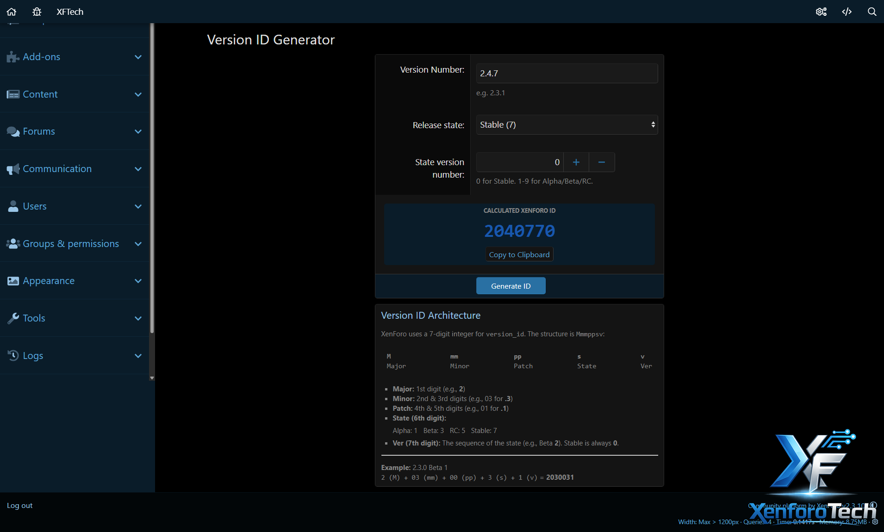Open the debug bug icon
Image resolution: width=884 pixels, height=532 pixels.
point(37,12)
